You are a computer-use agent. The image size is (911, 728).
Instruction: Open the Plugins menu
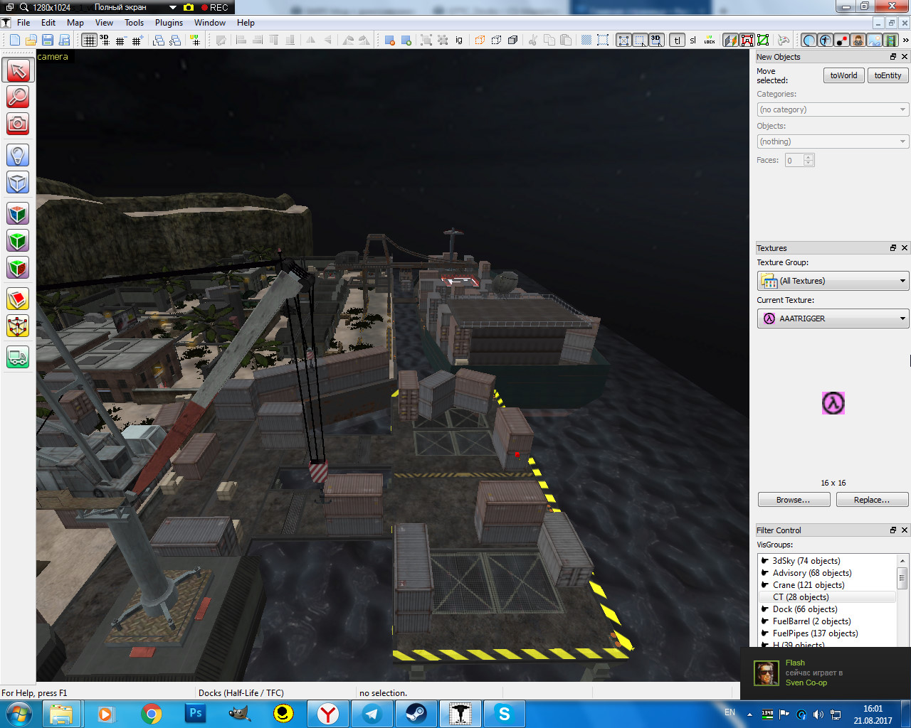click(x=169, y=23)
